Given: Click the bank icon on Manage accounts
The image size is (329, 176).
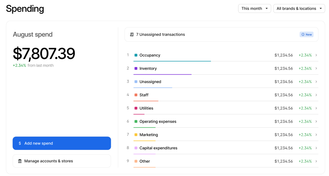Looking at the screenshot, I should [20, 161].
